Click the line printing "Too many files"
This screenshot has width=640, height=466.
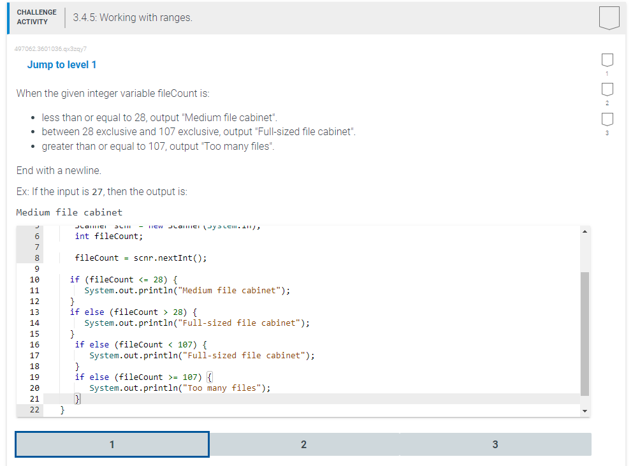click(x=180, y=388)
